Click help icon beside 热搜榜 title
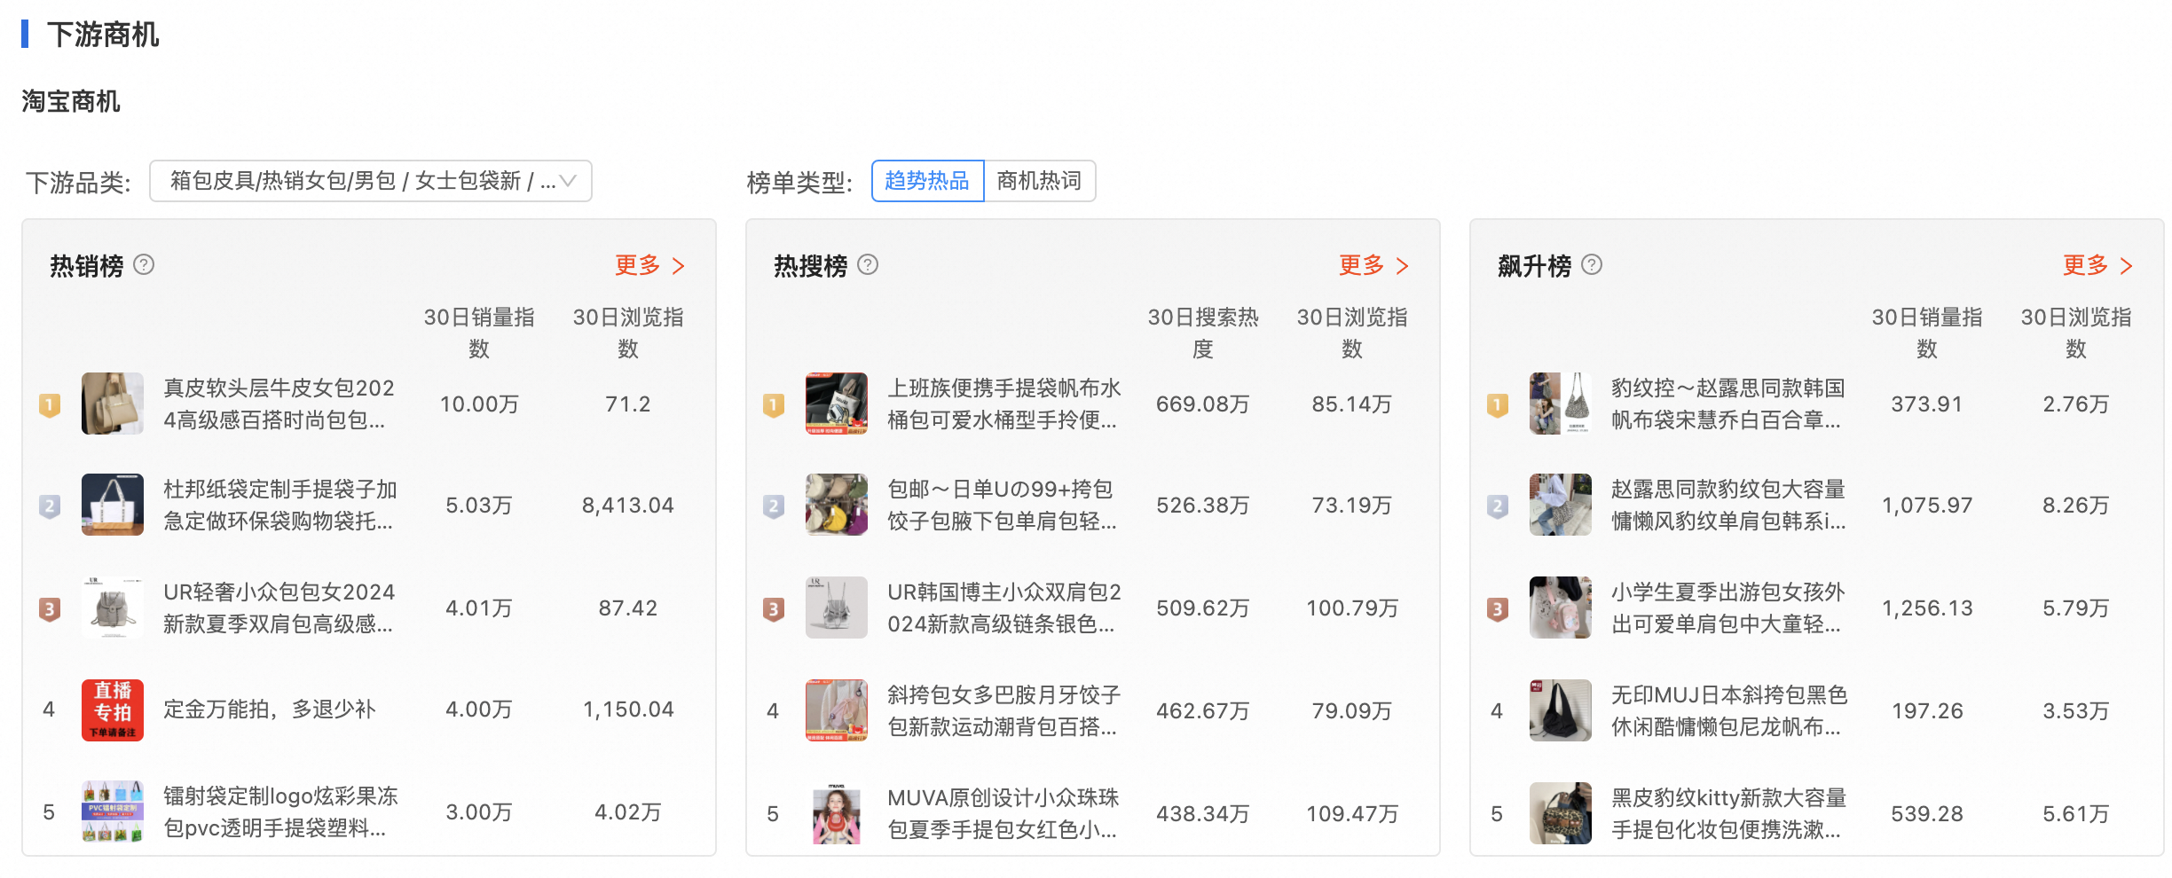Screen dimensions: 2172x878 [868, 265]
